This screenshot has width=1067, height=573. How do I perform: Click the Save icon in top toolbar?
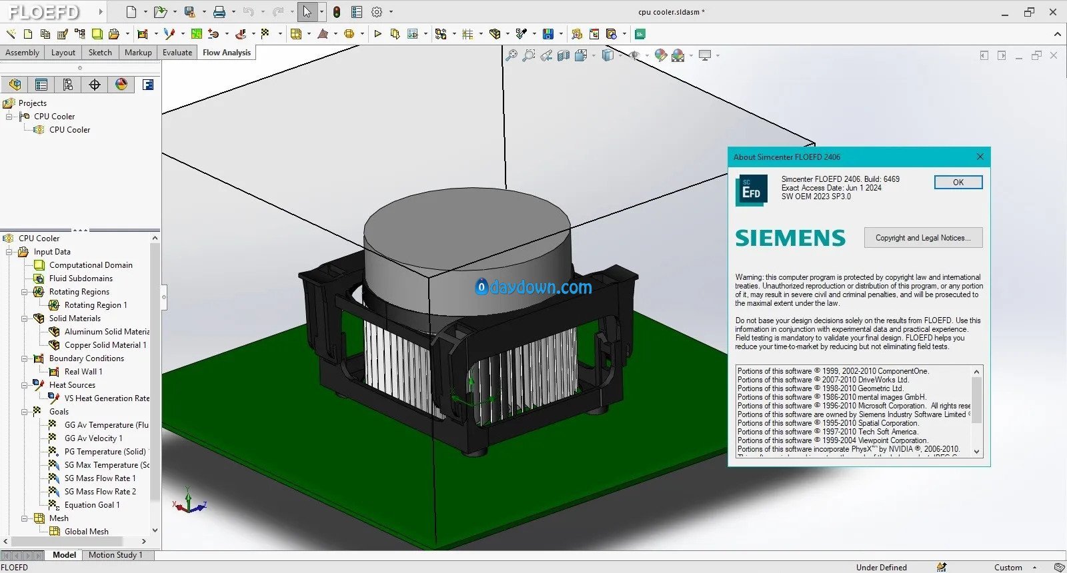[x=189, y=12]
